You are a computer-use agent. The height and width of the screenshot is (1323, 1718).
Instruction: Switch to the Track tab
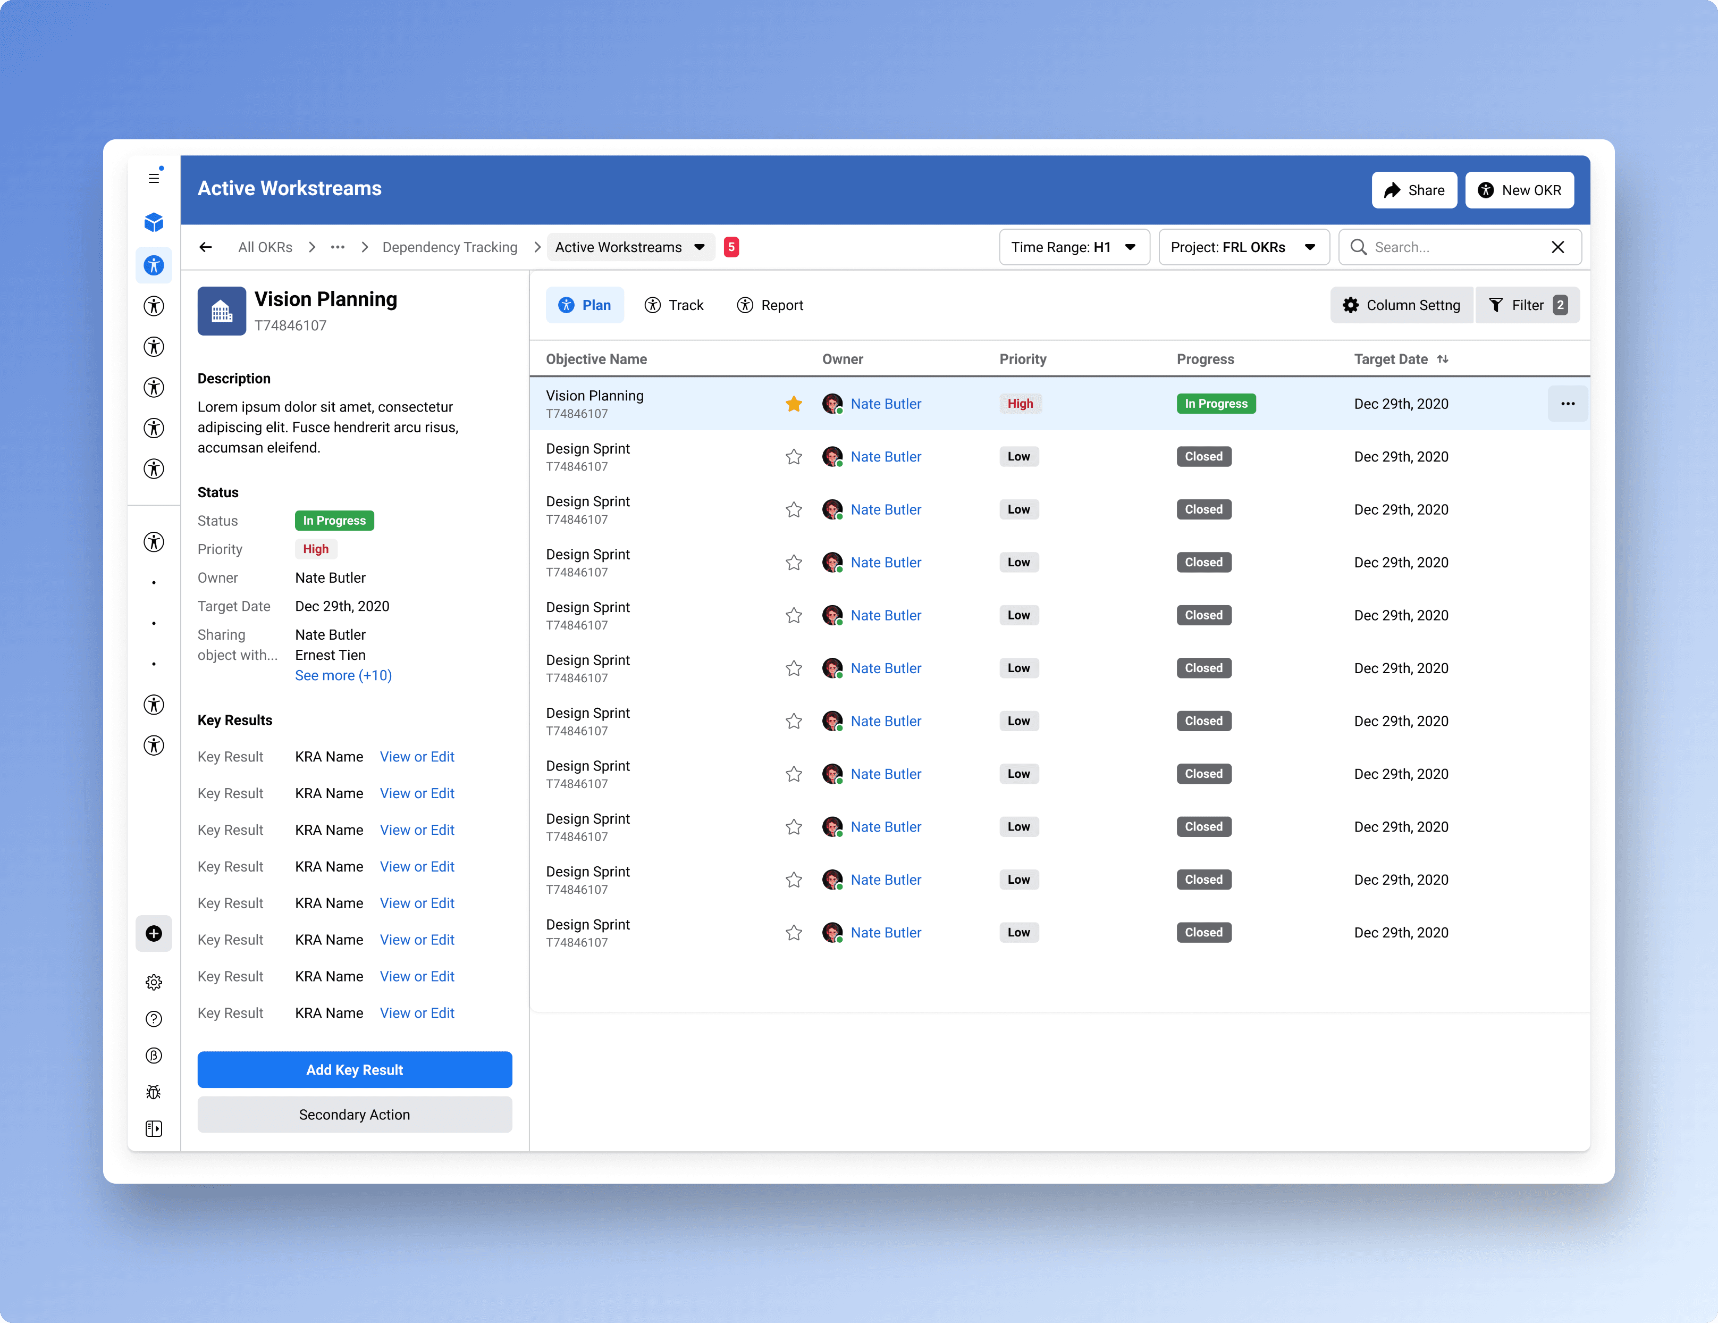[x=674, y=305]
